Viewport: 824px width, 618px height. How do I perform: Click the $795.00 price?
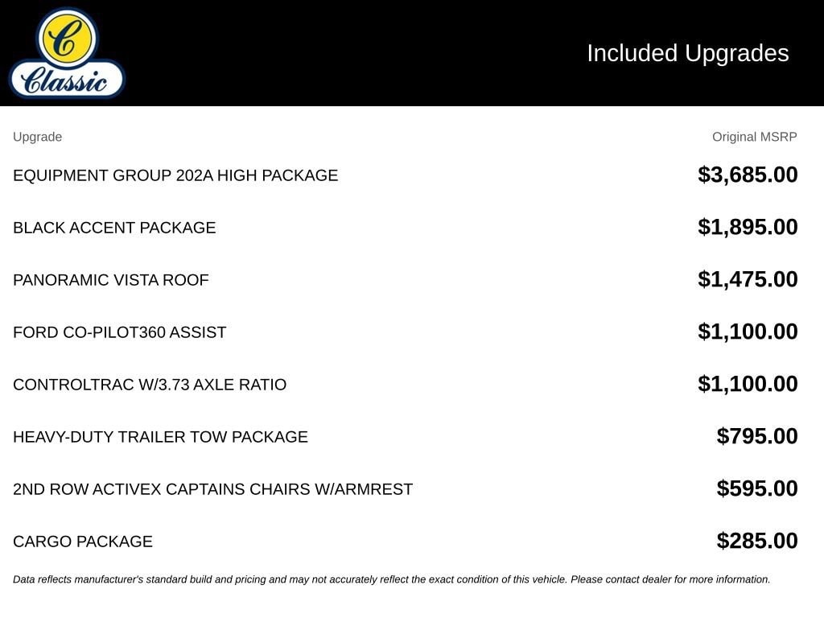756,436
